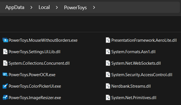Click the Nerdbank.Streams.dll file icon

(x=108, y=86)
